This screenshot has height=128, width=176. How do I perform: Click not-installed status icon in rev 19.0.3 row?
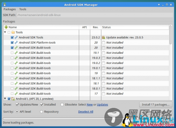pos(103,58)
